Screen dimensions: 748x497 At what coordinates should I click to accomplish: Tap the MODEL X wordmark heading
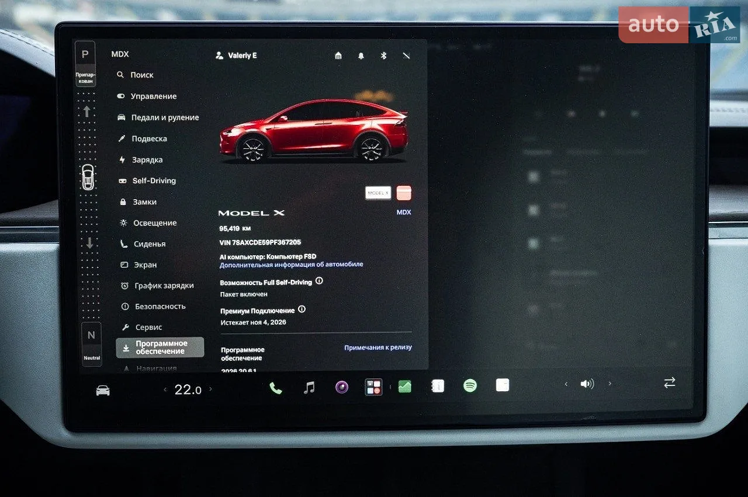(251, 213)
